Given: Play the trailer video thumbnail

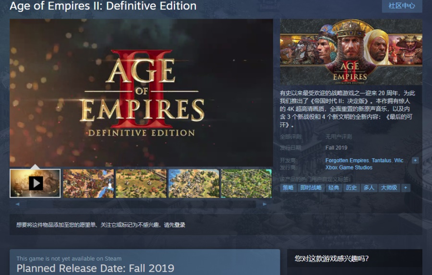Looking at the screenshot, I should [36, 183].
